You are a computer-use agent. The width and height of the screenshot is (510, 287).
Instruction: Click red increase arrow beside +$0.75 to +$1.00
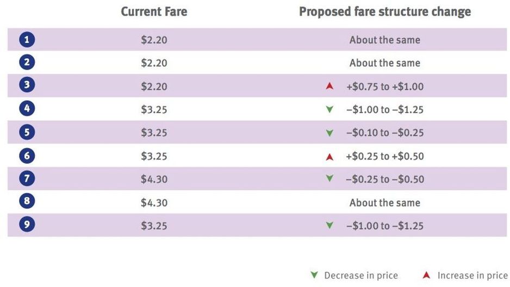329,86
